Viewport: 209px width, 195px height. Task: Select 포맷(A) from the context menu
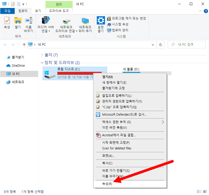pyautogui.click(x=108, y=156)
